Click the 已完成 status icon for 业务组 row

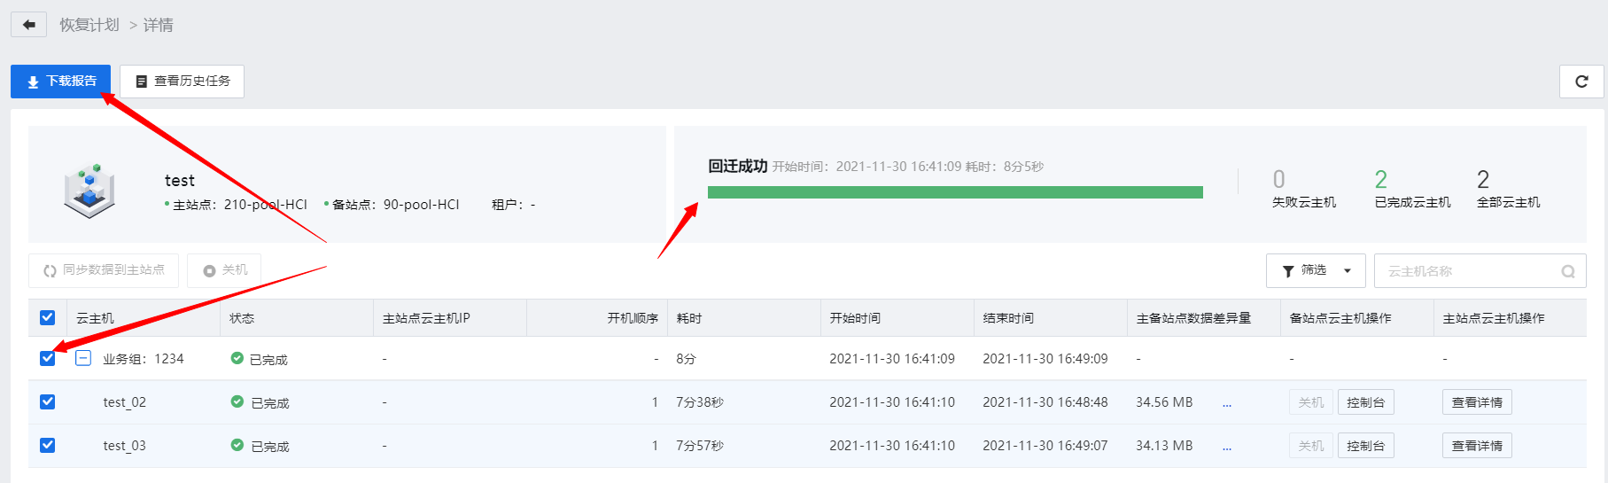[x=237, y=358]
